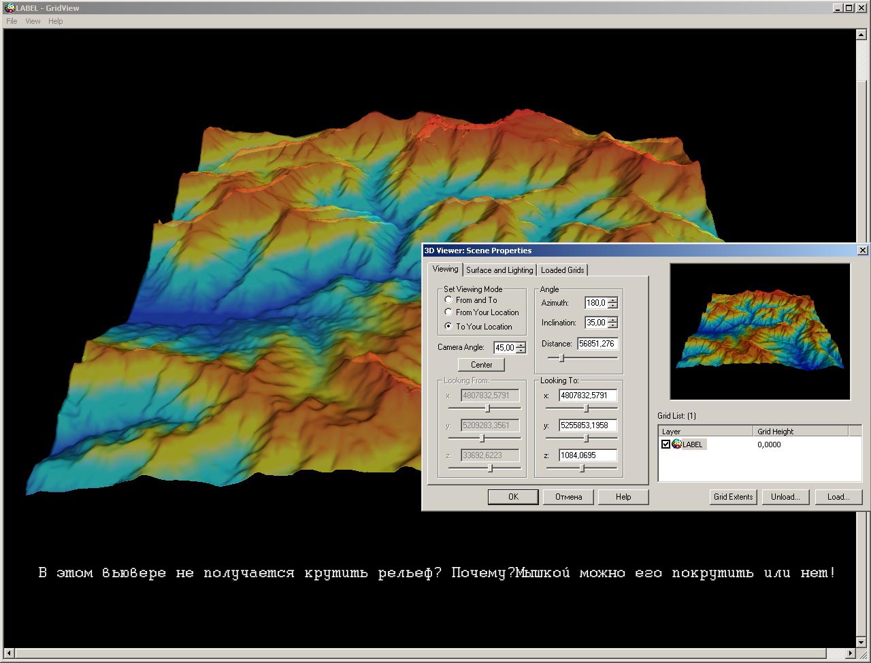Click the Distance slider handle

tap(561, 357)
